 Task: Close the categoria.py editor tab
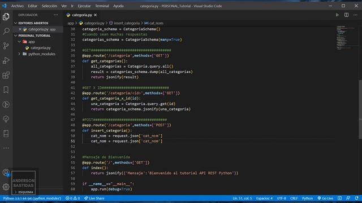pos(96,15)
